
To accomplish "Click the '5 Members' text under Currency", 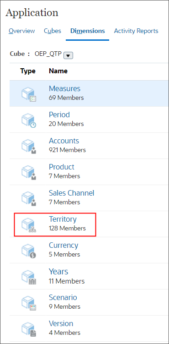I will click(x=64, y=255).
